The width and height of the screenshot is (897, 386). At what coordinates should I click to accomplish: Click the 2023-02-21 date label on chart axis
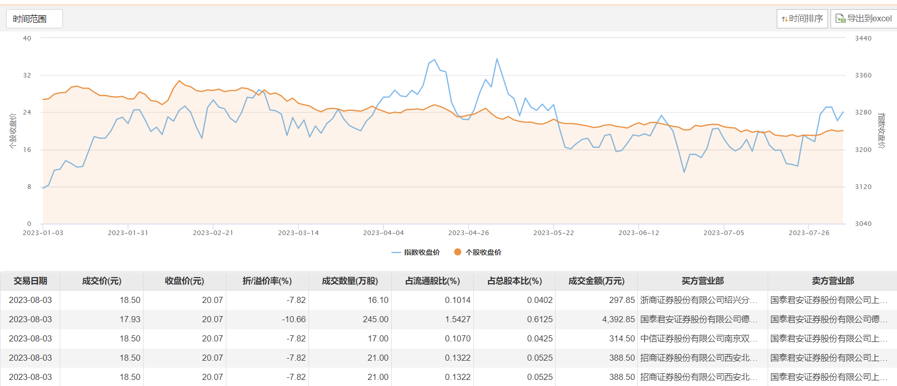tap(213, 233)
